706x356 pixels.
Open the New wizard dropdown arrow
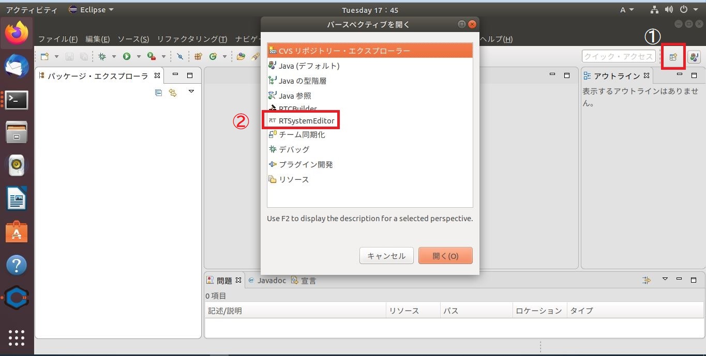(56, 56)
